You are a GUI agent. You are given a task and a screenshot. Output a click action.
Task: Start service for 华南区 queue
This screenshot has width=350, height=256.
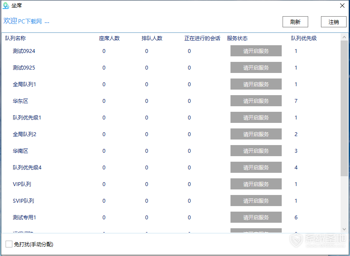[256, 151]
